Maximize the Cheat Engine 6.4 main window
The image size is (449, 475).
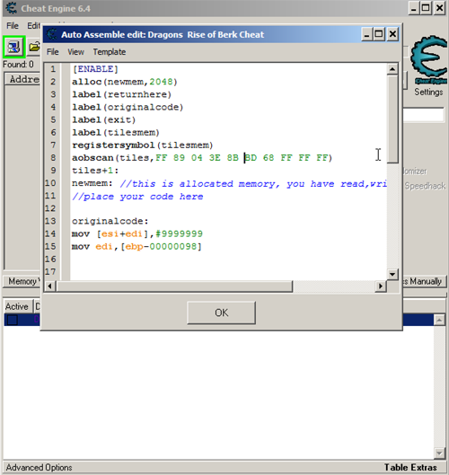pos(426,8)
